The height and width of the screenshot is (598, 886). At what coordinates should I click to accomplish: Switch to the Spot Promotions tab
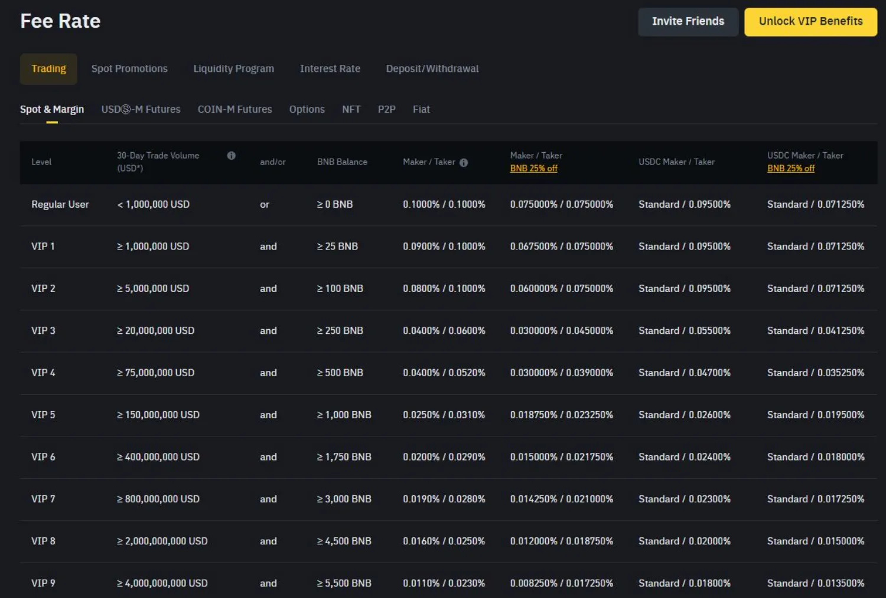point(129,69)
